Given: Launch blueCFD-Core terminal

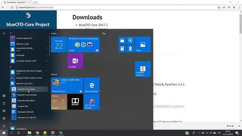Looking at the screenshot, I should click(29, 95).
